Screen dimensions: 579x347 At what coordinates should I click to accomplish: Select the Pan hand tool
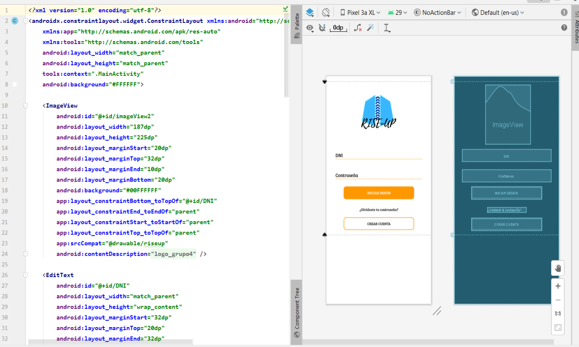coord(558,268)
